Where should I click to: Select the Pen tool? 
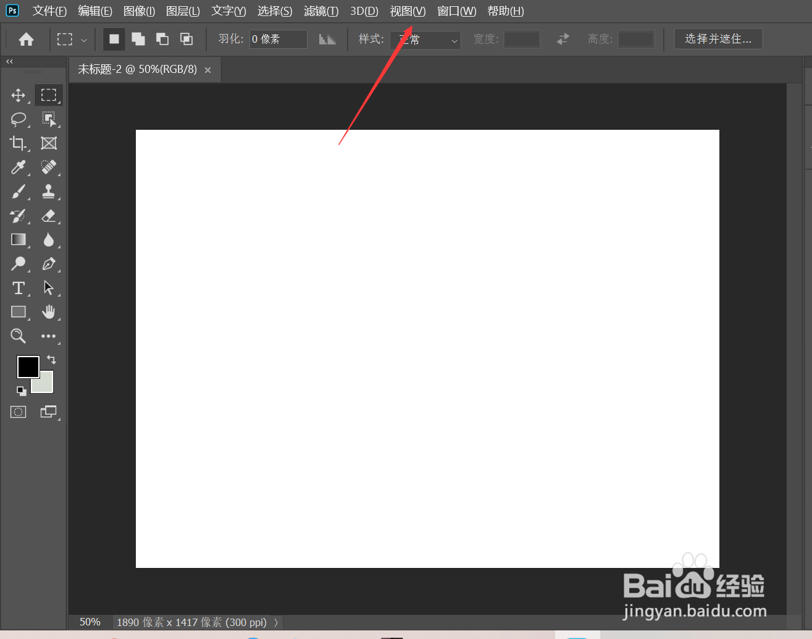pos(49,264)
